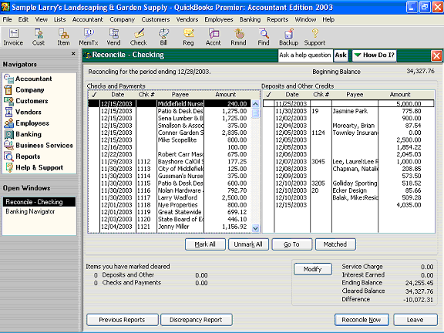Viewport: 444px width, 333px height.
Task: Select the Townley Insuran 0.00 deposit row
Action: coord(349,133)
